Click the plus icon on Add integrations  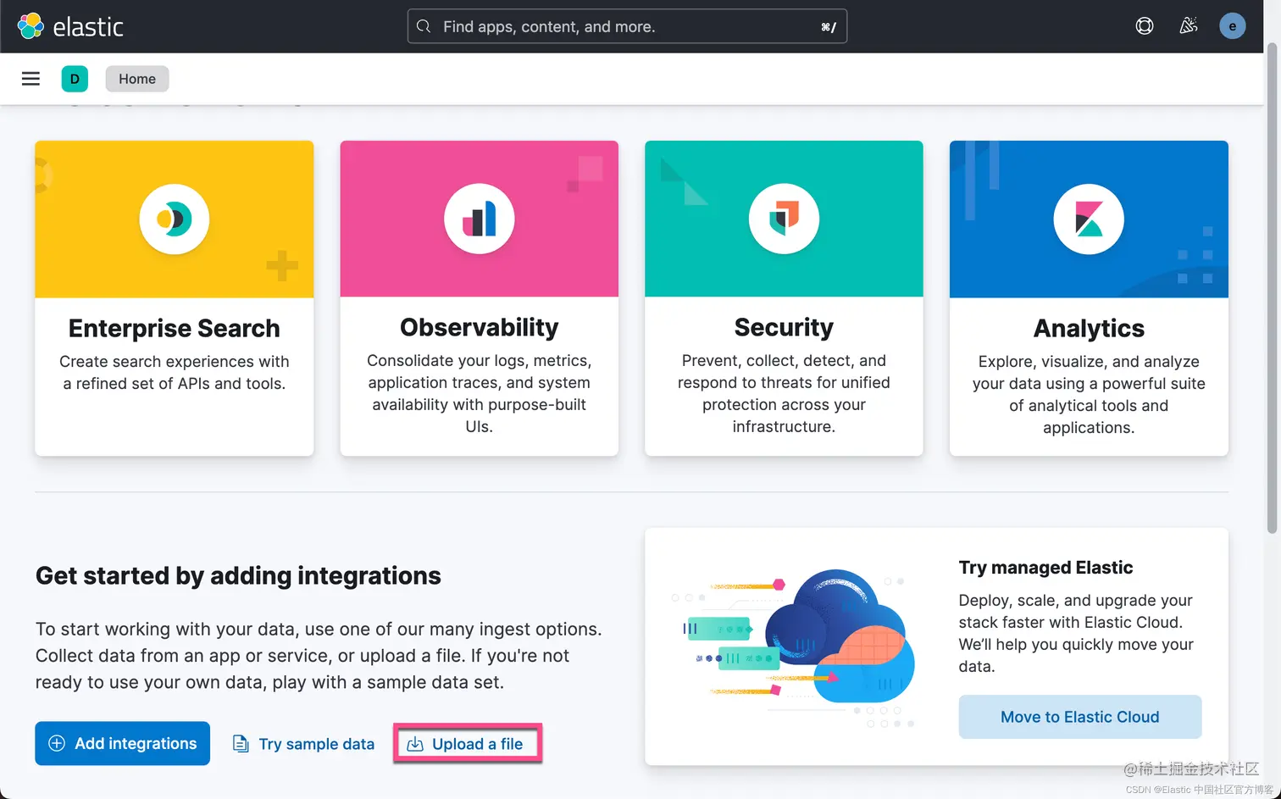pos(57,743)
